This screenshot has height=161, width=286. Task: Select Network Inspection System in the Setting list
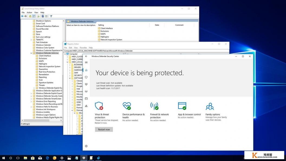tap(111, 40)
